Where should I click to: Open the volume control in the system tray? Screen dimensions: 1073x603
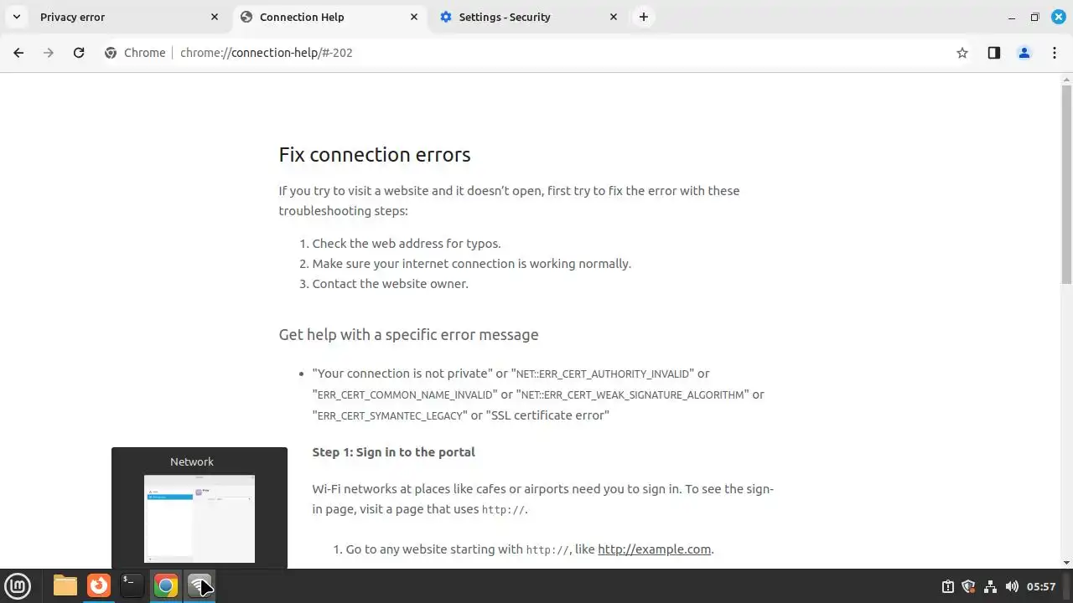click(x=1012, y=586)
